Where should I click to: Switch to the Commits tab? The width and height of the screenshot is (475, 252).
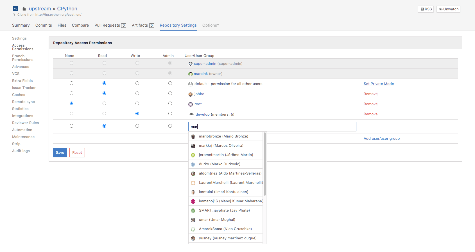pos(44,25)
